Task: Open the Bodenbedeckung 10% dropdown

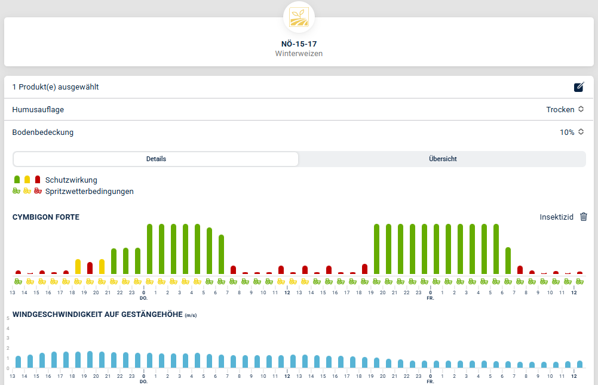Action: [571, 132]
